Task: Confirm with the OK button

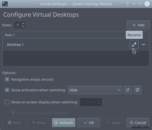Action: point(89,123)
